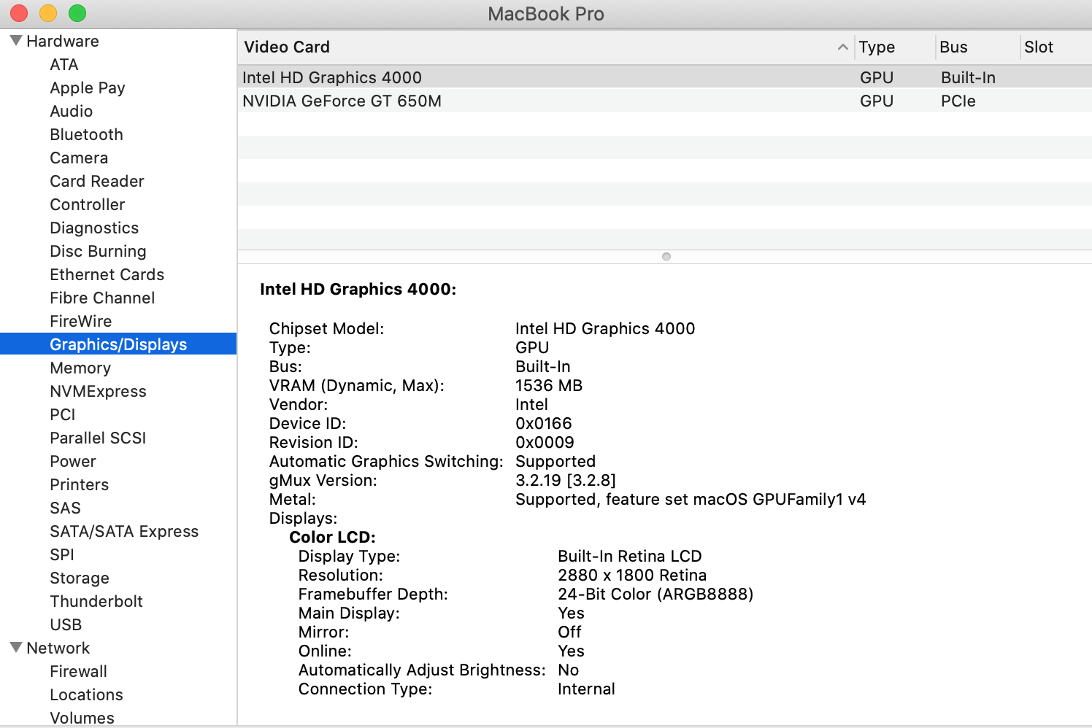Click the VRAM value 1536 MB

pos(549,385)
